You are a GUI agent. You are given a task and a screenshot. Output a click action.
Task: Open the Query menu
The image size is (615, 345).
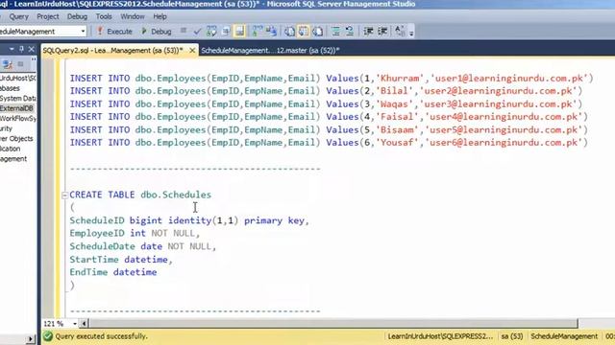18,16
